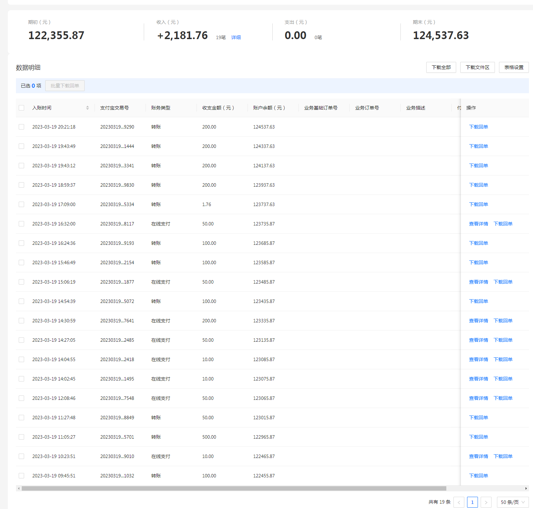This screenshot has width=533, height=509.
Task: Download receipt for transaction 20230319...9193
Action: click(x=479, y=243)
